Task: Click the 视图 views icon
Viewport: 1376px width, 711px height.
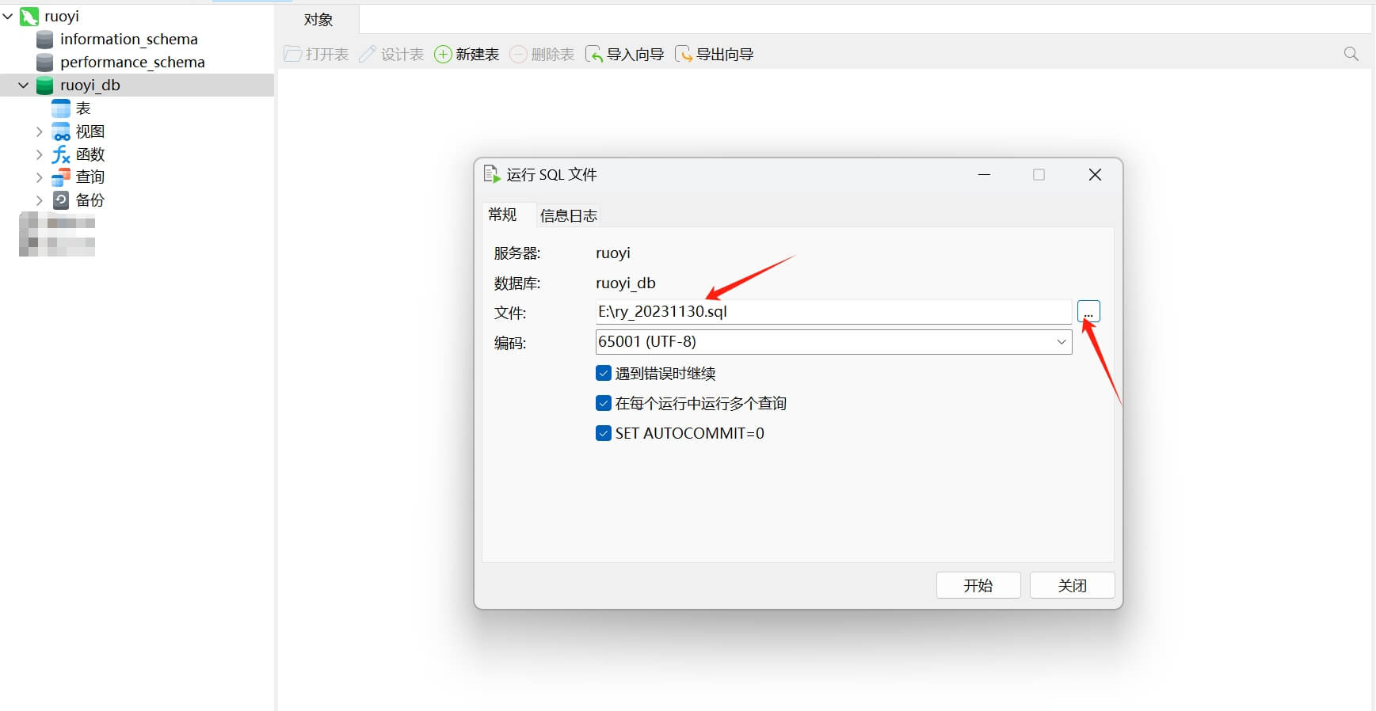Action: point(61,131)
